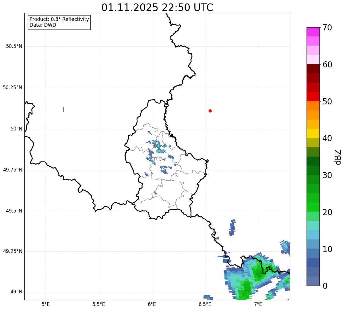Click the red station marker dot
345x310 pixels.
click(210, 111)
